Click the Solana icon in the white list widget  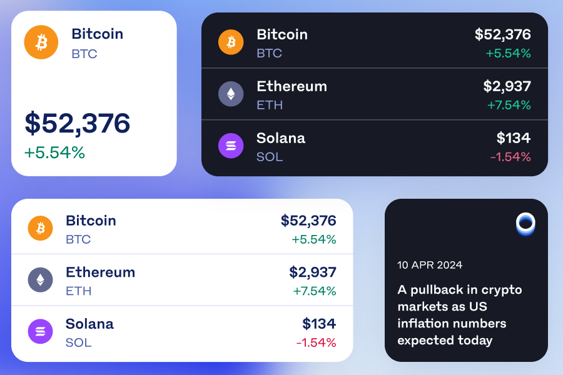coord(41,331)
